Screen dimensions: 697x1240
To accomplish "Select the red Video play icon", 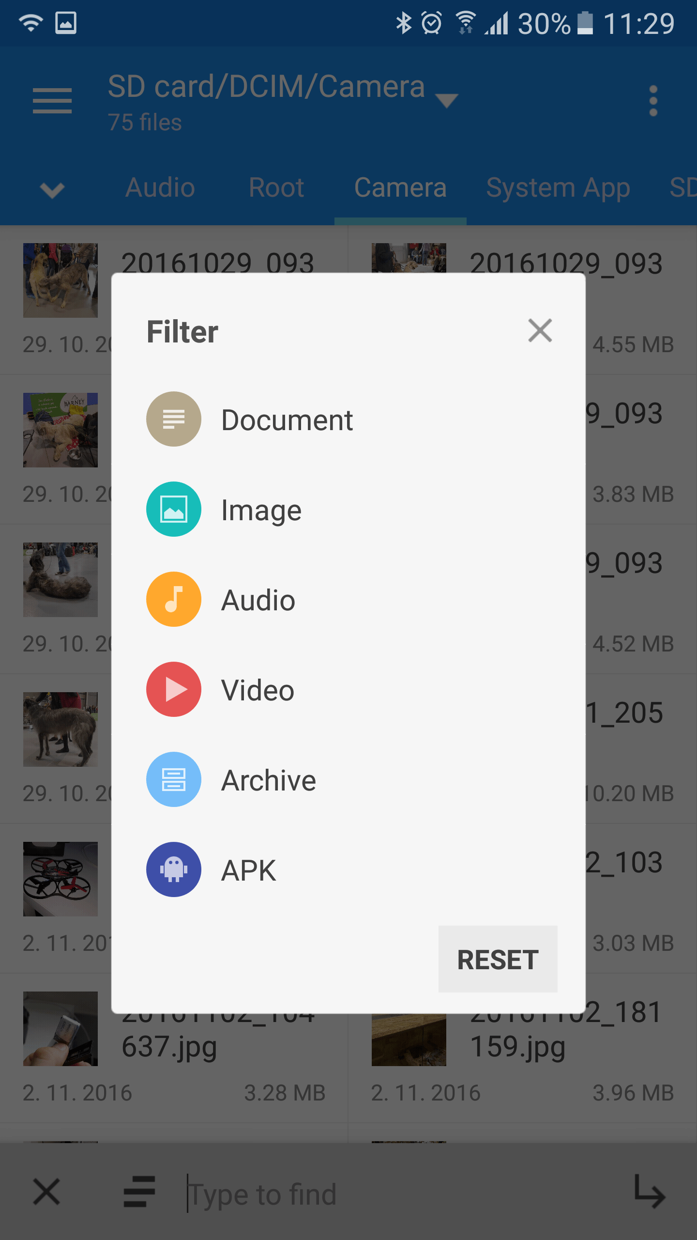I will (x=174, y=689).
